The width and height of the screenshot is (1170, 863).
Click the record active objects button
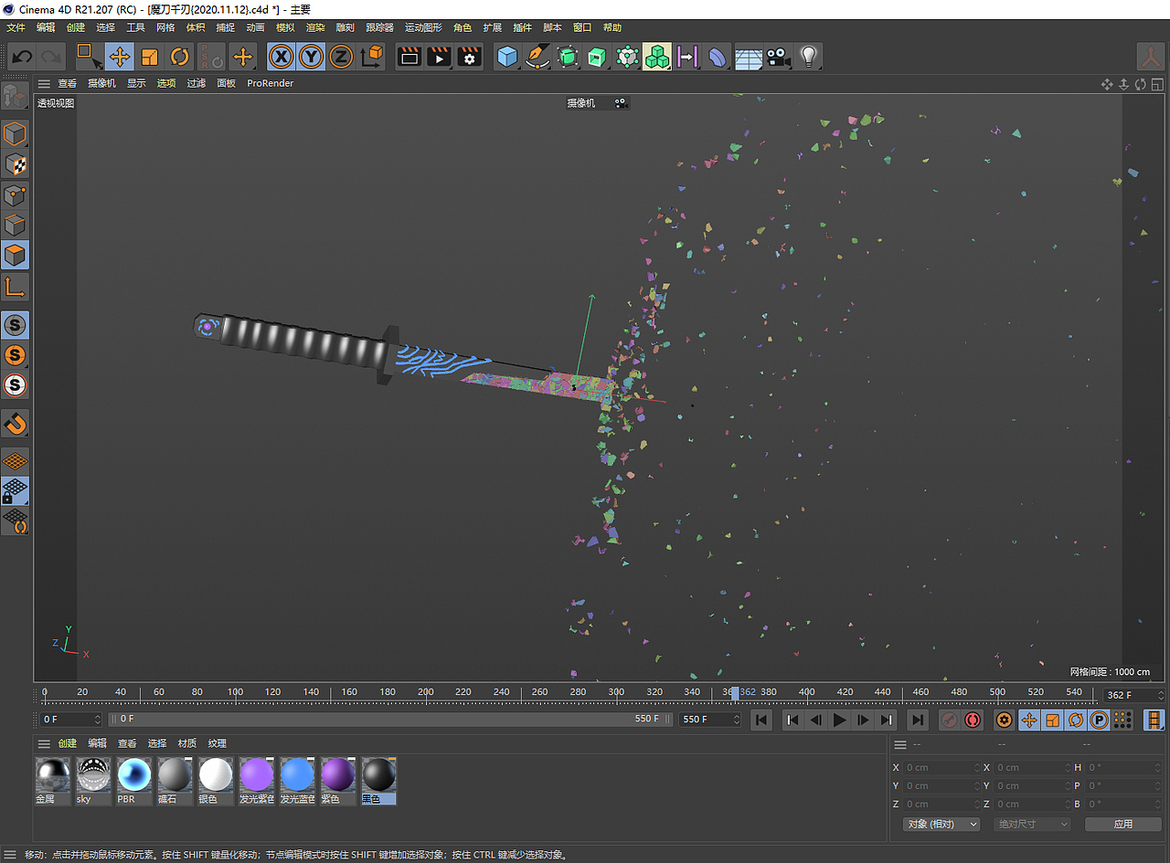coord(949,721)
